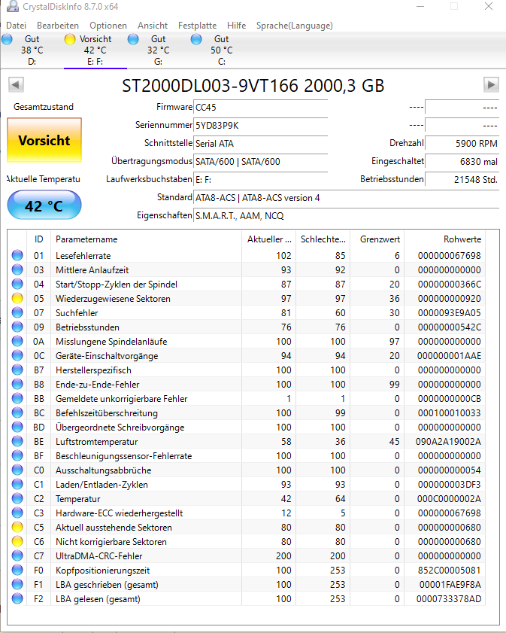Screen dimensions: 506x633
Task: Select the Vorsicht 42 °C E: F: disk tab
Action: pos(95,50)
